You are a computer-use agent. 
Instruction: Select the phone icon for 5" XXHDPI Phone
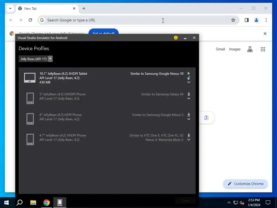30,98
